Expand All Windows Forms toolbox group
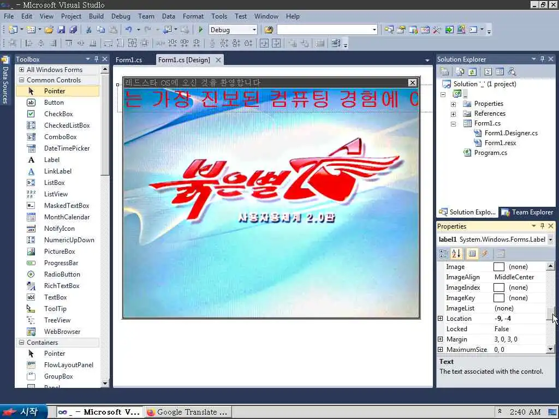 21,69
